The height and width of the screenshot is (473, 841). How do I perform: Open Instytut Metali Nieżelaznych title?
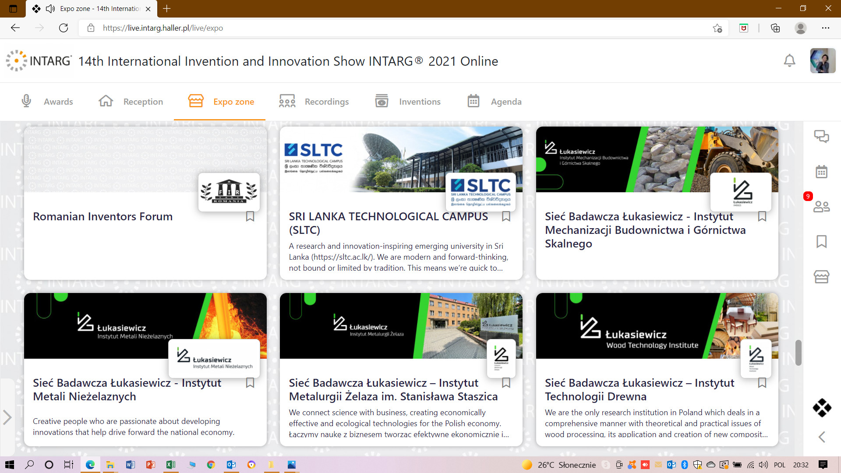click(127, 389)
